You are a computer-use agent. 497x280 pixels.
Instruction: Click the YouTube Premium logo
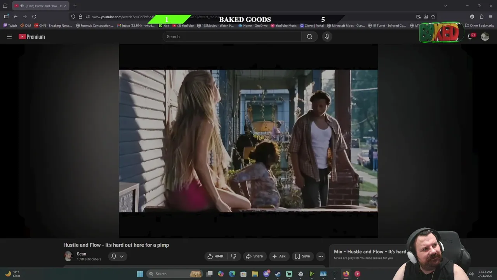32,37
